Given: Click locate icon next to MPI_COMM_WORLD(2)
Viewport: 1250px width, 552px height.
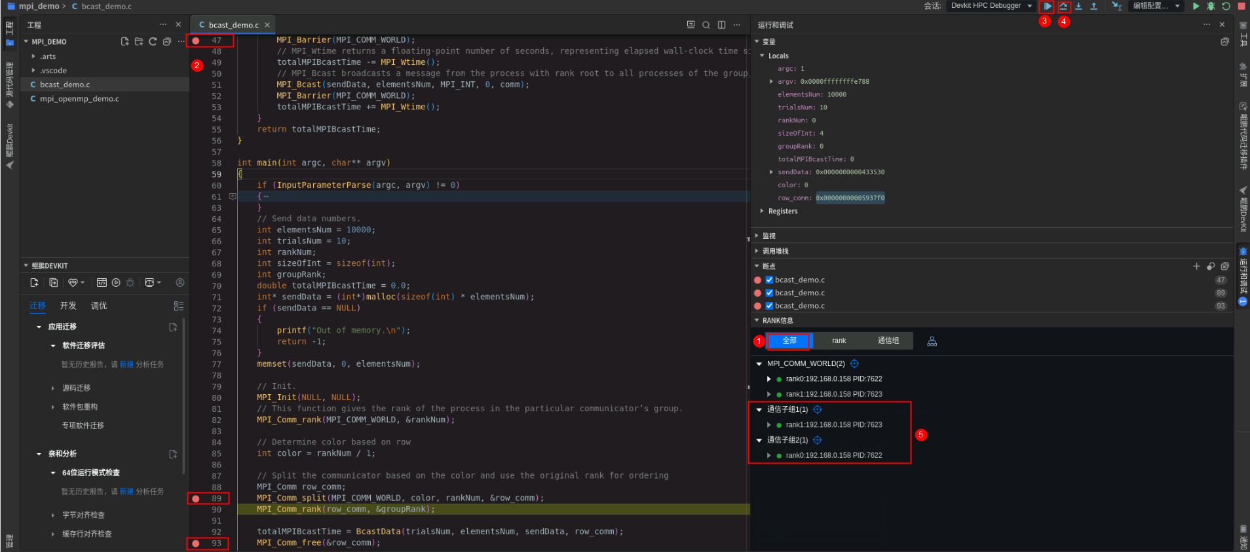Looking at the screenshot, I should coord(854,363).
